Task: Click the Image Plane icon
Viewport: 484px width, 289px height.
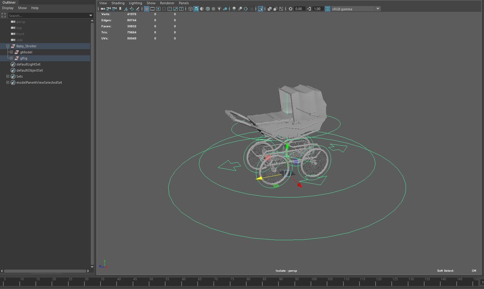Action: 126,9
